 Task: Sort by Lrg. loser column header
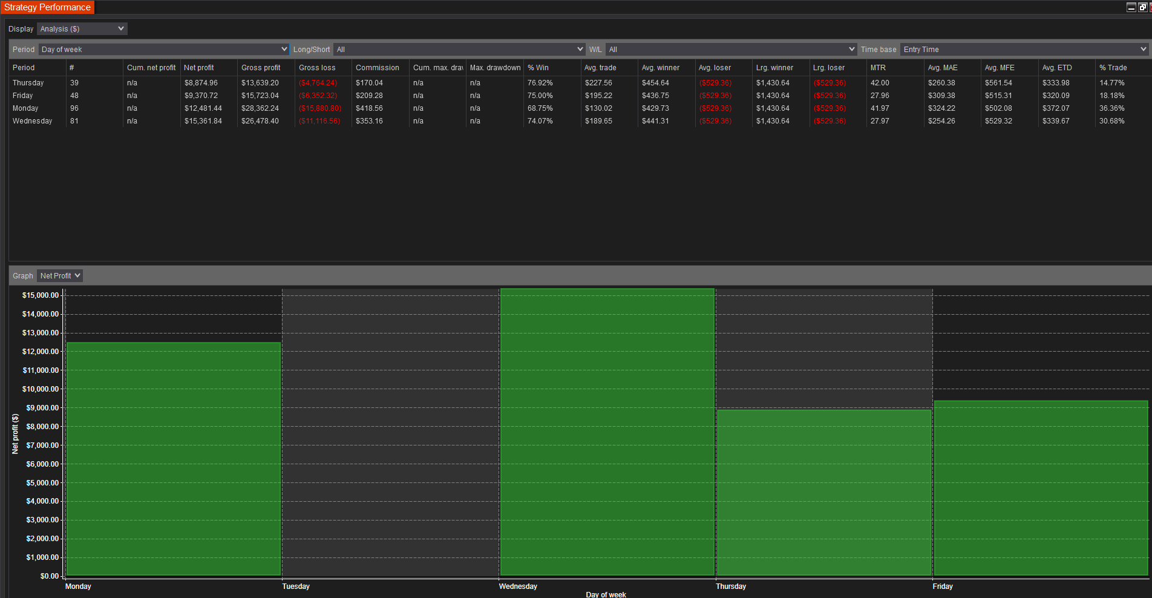point(838,68)
